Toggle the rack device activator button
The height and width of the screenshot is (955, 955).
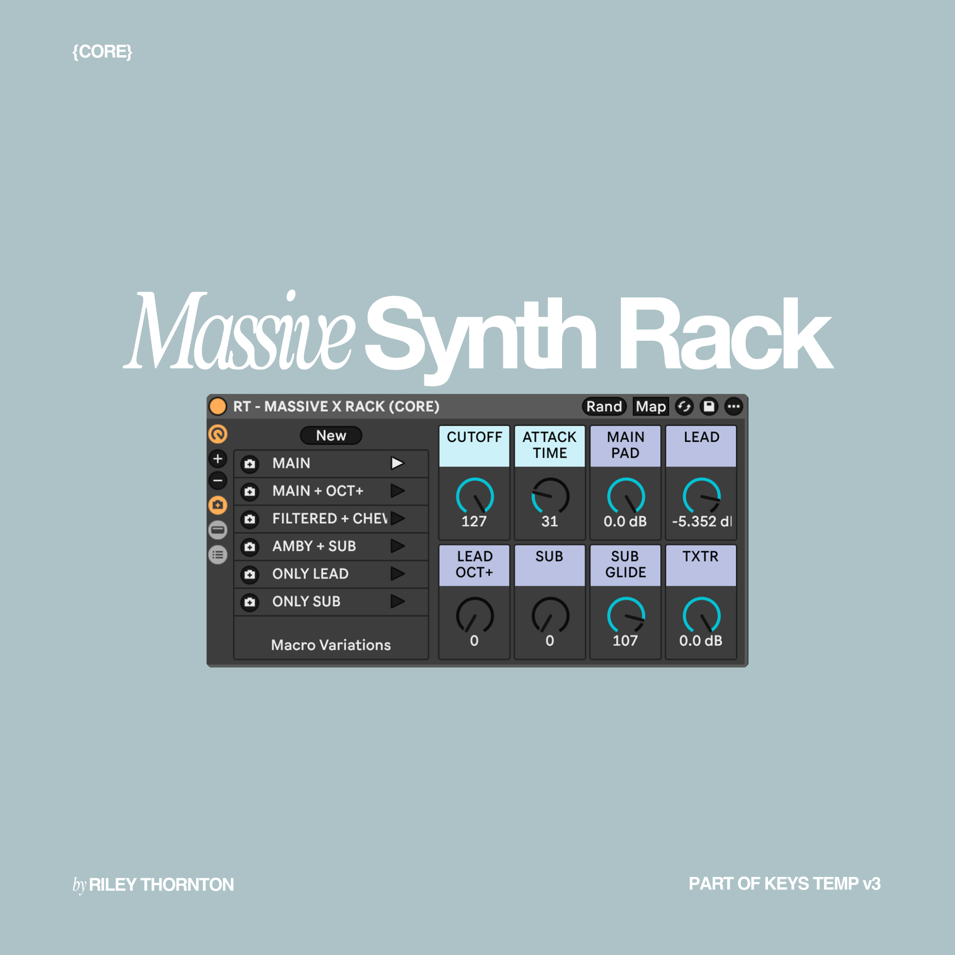pyautogui.click(x=218, y=406)
